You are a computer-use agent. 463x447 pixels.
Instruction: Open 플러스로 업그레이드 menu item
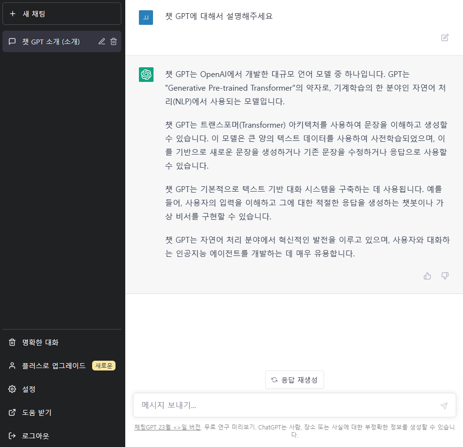coord(62,366)
